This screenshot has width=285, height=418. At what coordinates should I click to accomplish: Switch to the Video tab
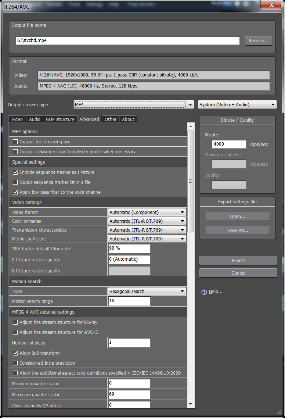pyautogui.click(x=17, y=119)
